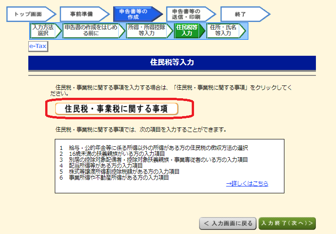
Task: Click 入力画面に戻る button
Action: click(x=227, y=223)
